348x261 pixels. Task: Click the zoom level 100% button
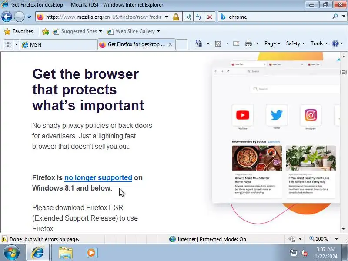319,239
